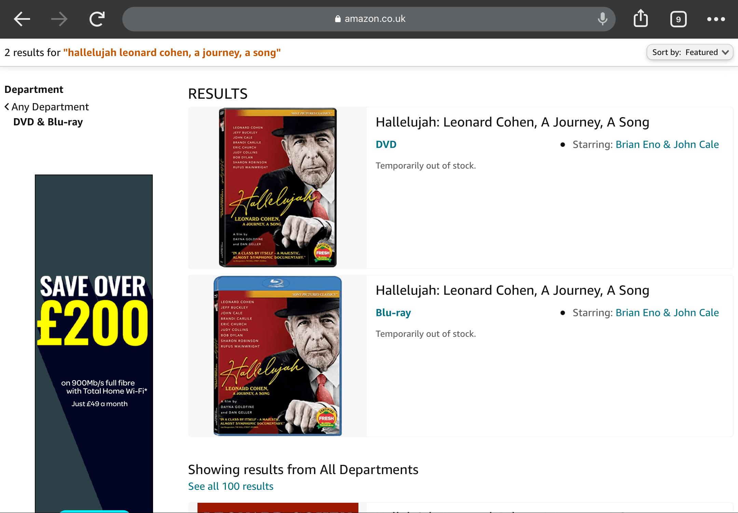Click the DVD format link

386,144
